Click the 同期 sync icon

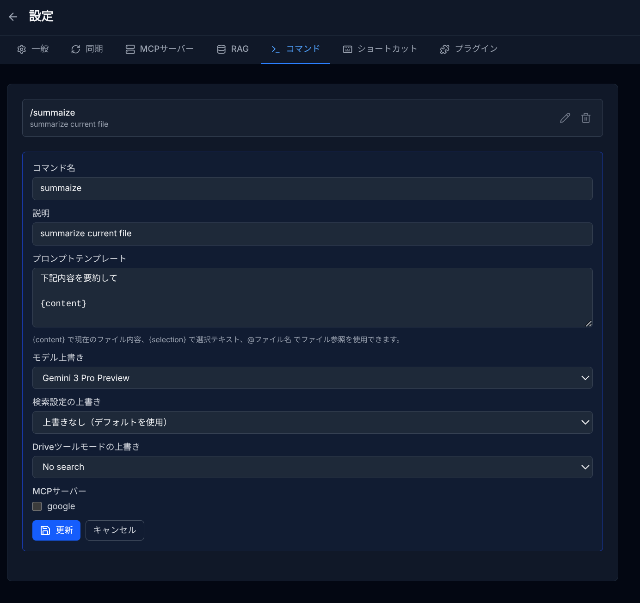[x=75, y=49]
